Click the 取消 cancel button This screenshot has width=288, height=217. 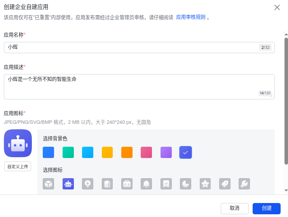pos(235,208)
